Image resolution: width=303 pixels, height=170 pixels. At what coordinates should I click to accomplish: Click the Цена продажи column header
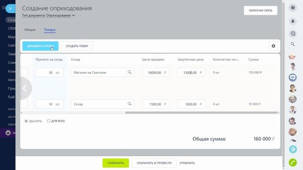pyautogui.click(x=153, y=59)
